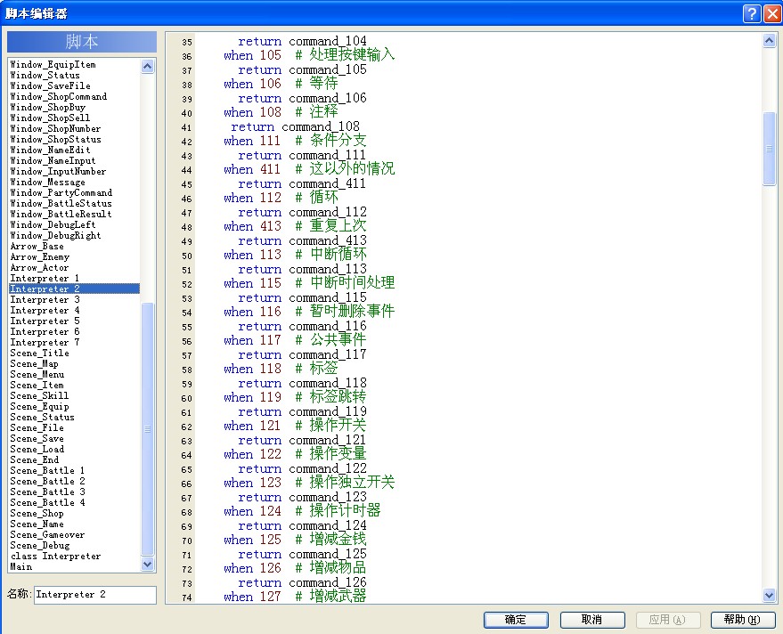Click the code editor vertical scrollbar thumb

pos(769,149)
